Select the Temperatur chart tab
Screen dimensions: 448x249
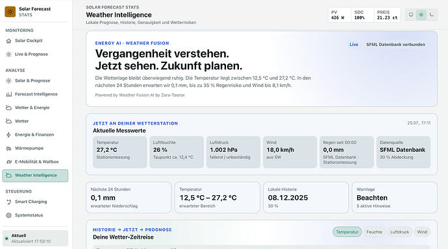[x=347, y=232]
